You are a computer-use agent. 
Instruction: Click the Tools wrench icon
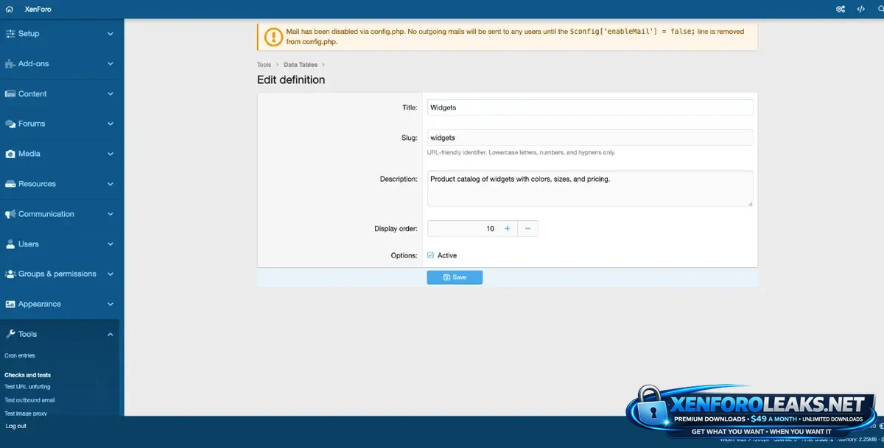pos(10,334)
